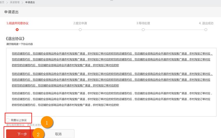
Task: Click the active red step-one circle marker
Action: pyautogui.click(x=17, y=29)
